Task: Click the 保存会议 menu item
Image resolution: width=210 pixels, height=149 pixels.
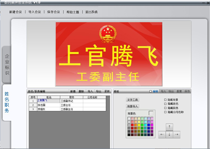Action: pos(54,12)
